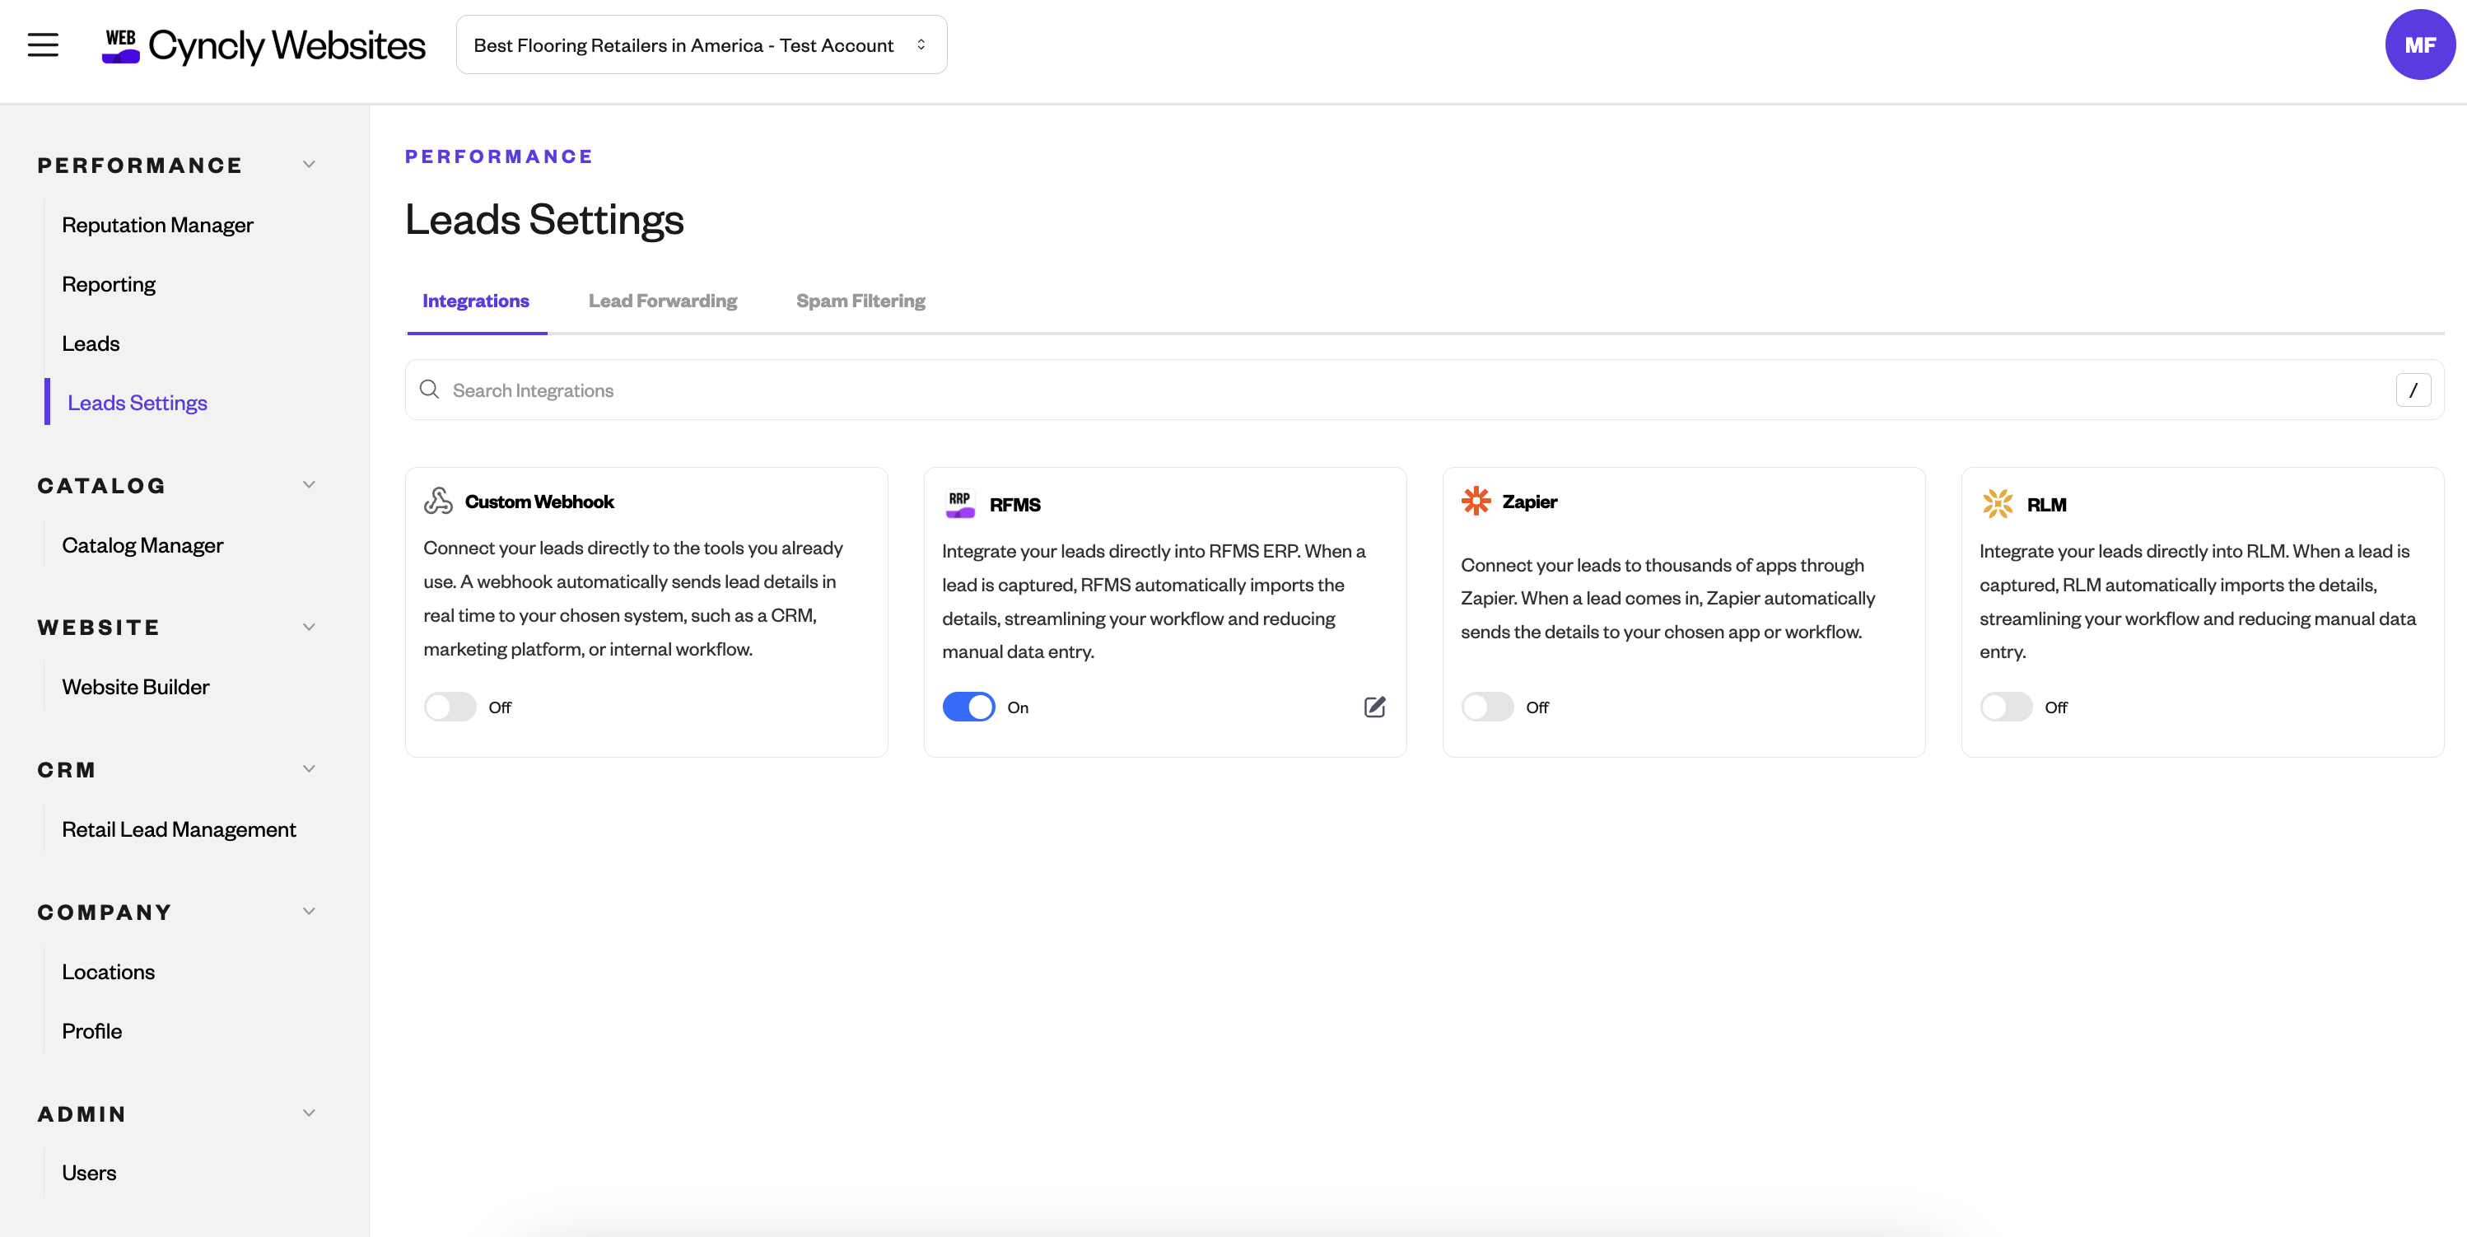
Task: Open the hamburger navigation menu
Action: (x=43, y=45)
